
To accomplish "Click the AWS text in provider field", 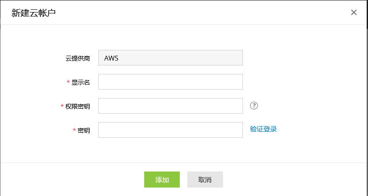I will [111, 58].
